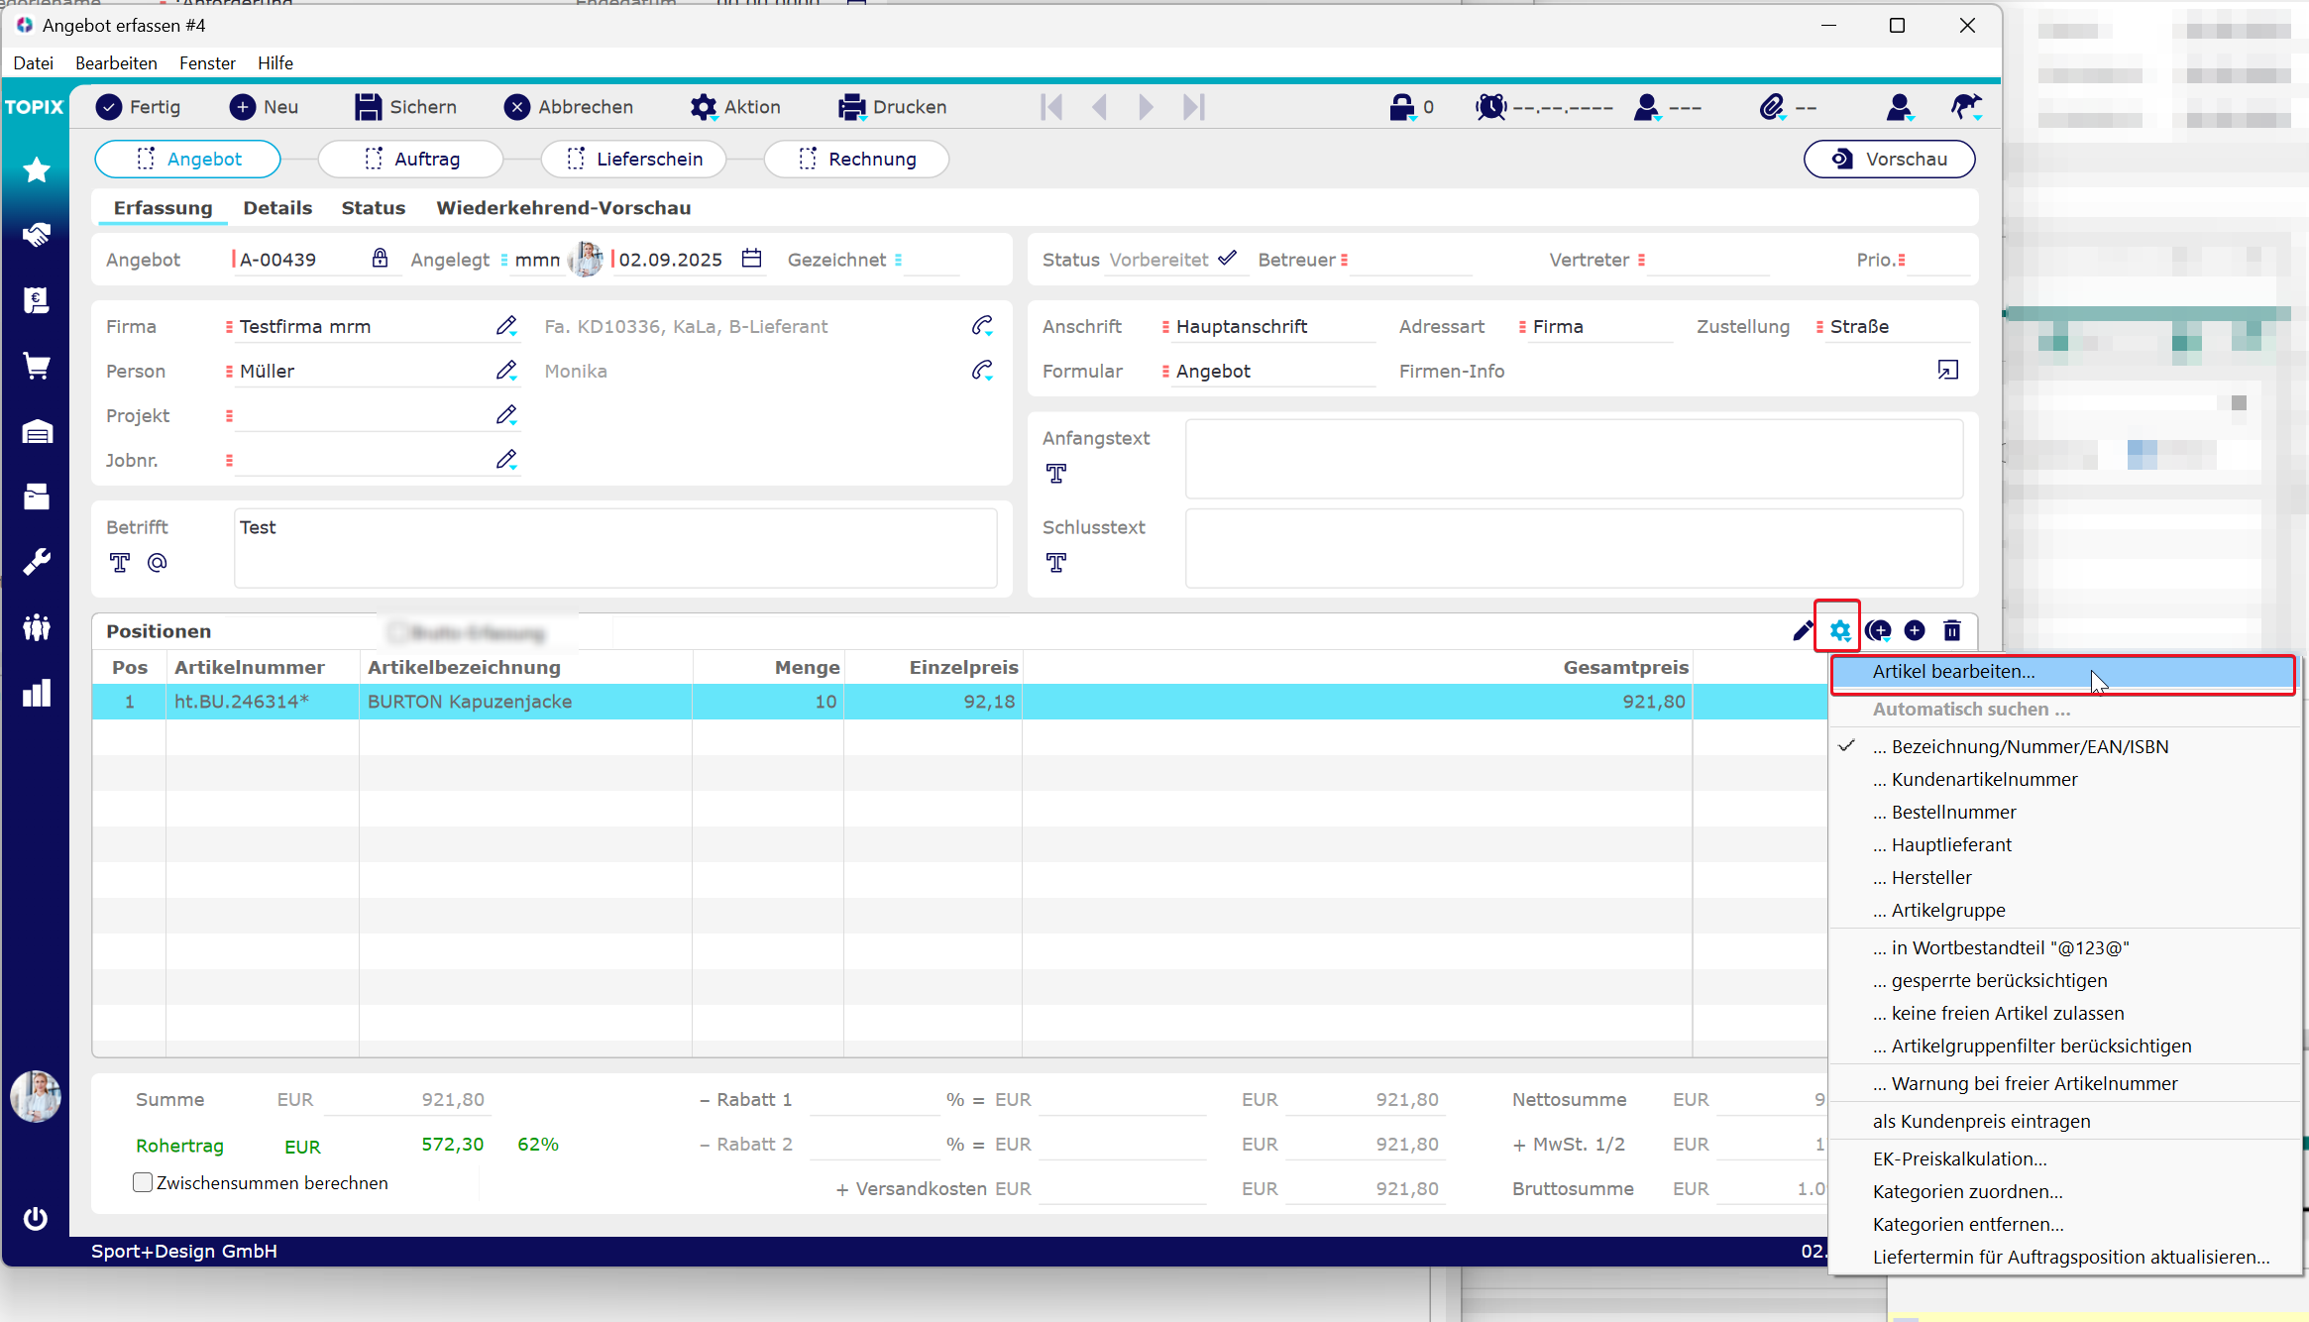This screenshot has width=2309, height=1322.
Task: Open the euro invoice sidebar icon
Action: pyautogui.click(x=37, y=300)
